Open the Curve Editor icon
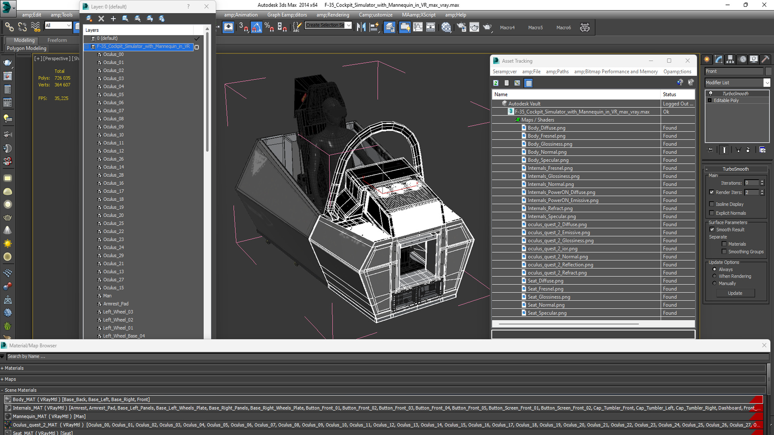The image size is (774, 435). click(418, 27)
